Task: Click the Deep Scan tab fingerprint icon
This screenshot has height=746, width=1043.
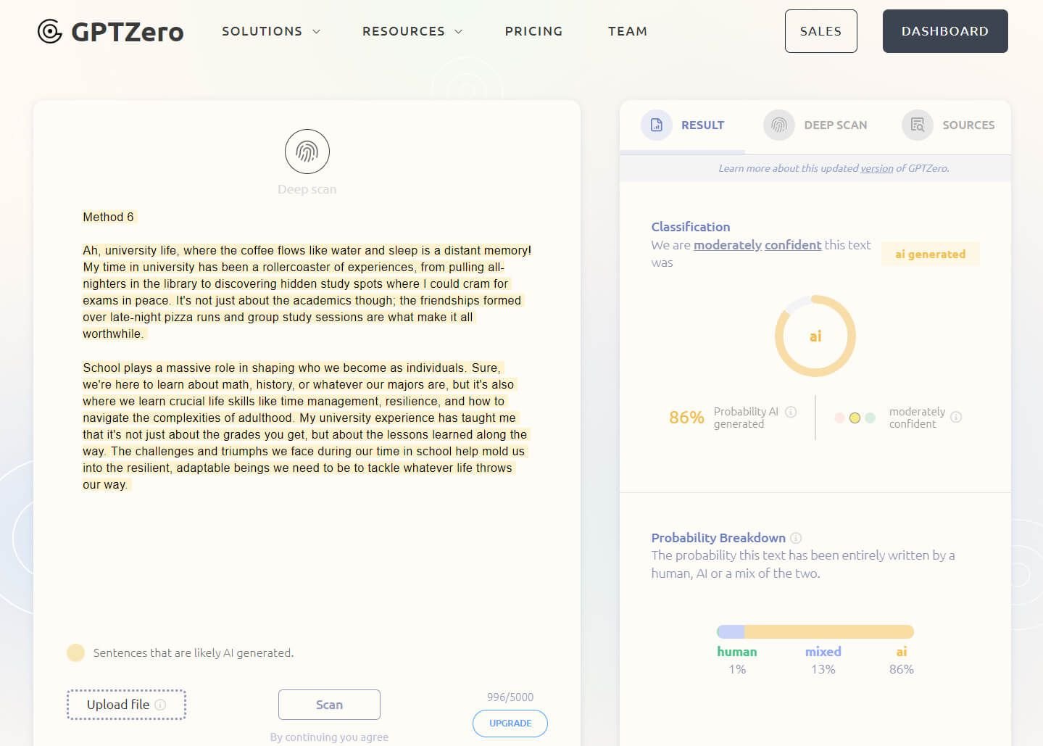Action: click(x=779, y=125)
